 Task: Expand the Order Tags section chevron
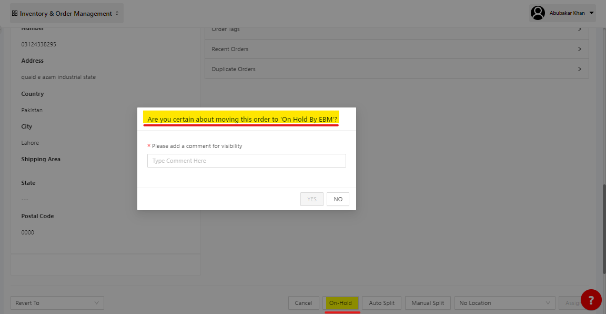coord(579,30)
